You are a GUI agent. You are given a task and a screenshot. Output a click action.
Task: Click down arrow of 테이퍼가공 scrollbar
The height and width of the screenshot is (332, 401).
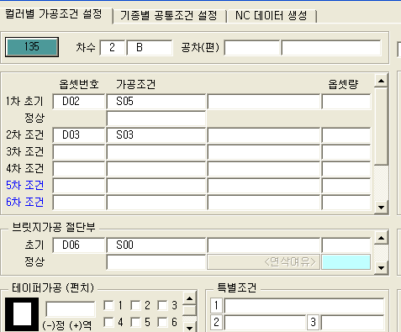click(189, 328)
